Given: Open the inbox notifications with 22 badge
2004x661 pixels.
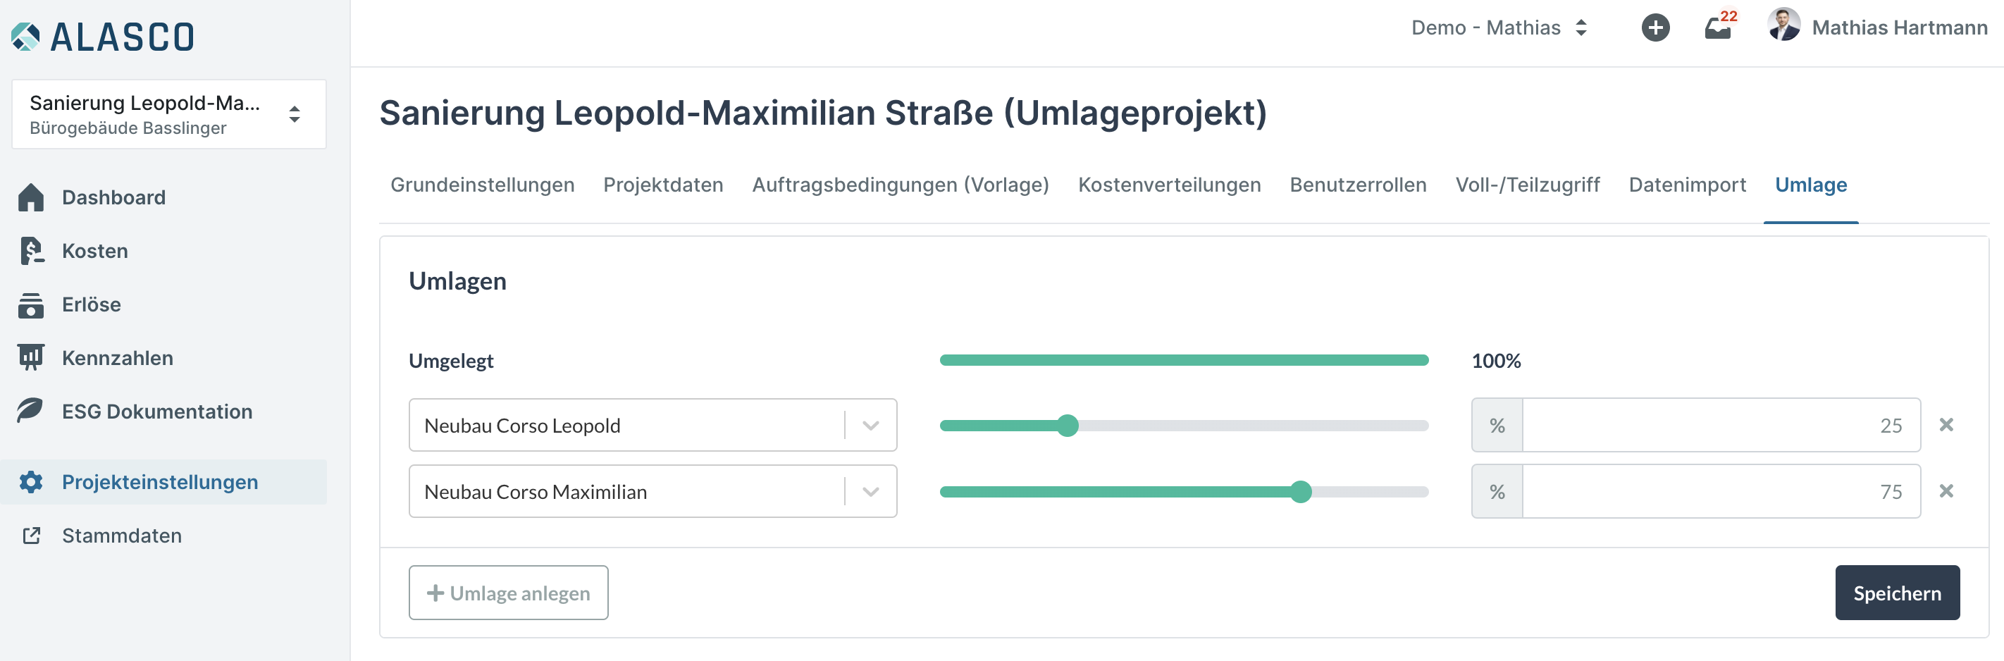Looking at the screenshot, I should pos(1718,28).
